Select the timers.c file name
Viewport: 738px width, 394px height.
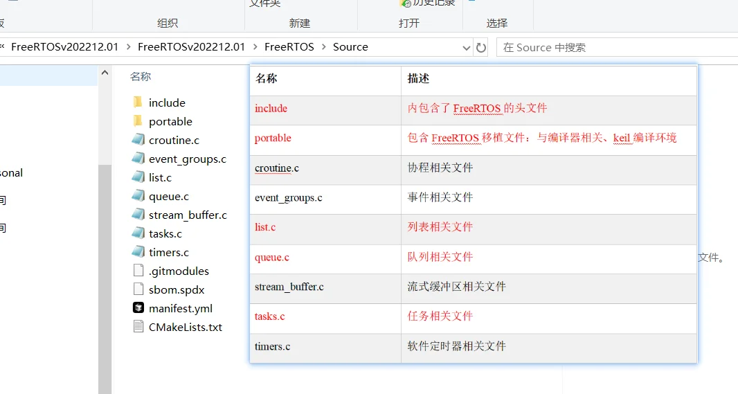coord(169,252)
